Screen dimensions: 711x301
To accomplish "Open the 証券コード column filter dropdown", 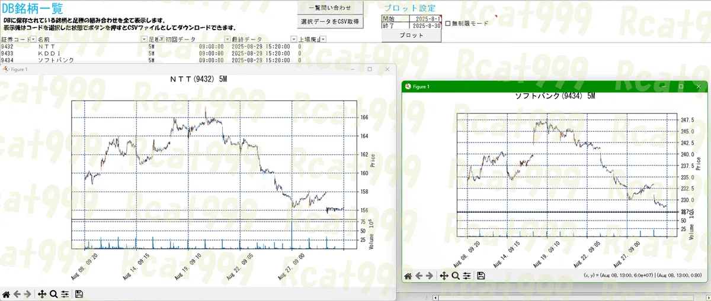I will (x=33, y=39).
